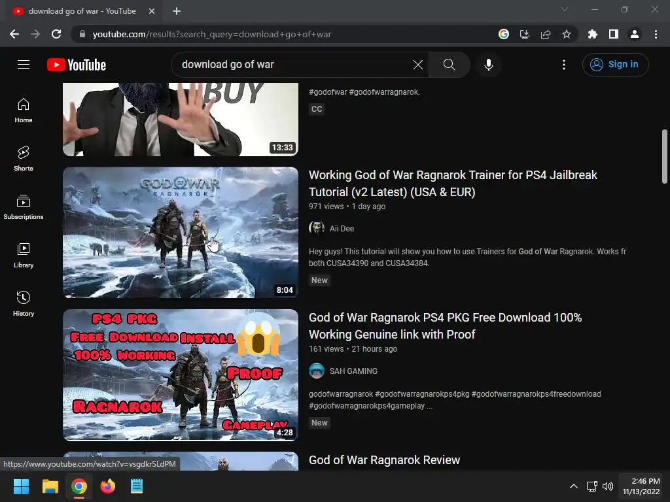Image resolution: width=670 pixels, height=502 pixels.
Task: Click the magnifier search button
Action: (449, 65)
